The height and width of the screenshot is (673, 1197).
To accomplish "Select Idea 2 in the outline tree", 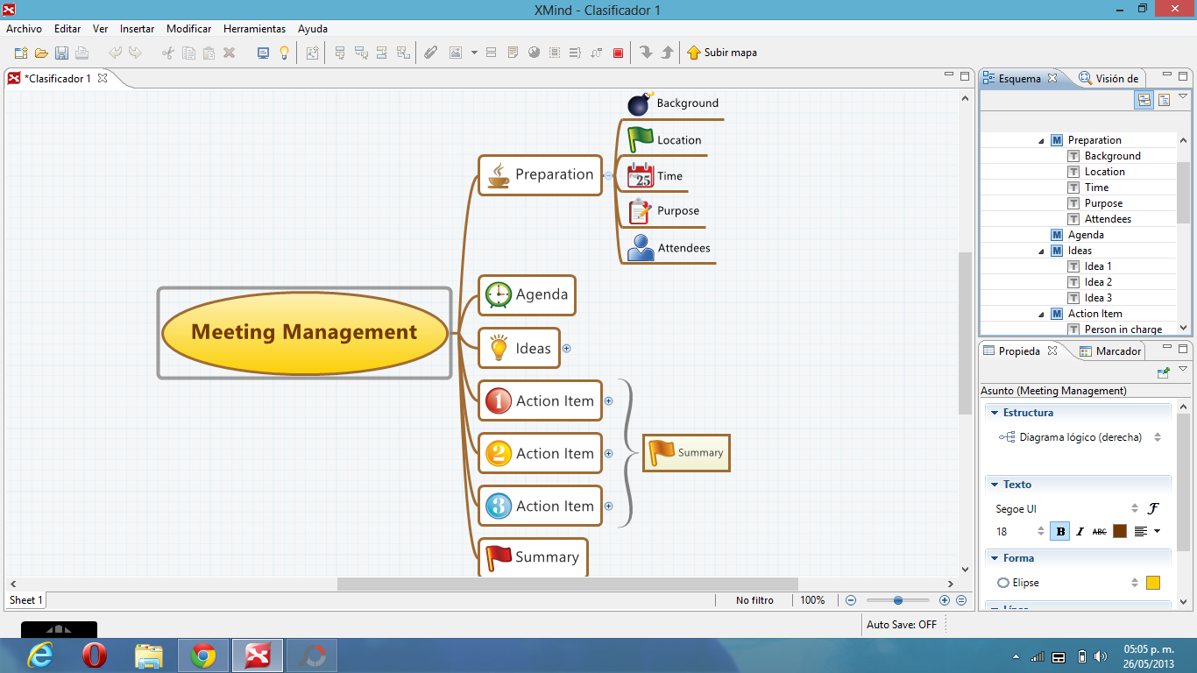I will (1099, 282).
